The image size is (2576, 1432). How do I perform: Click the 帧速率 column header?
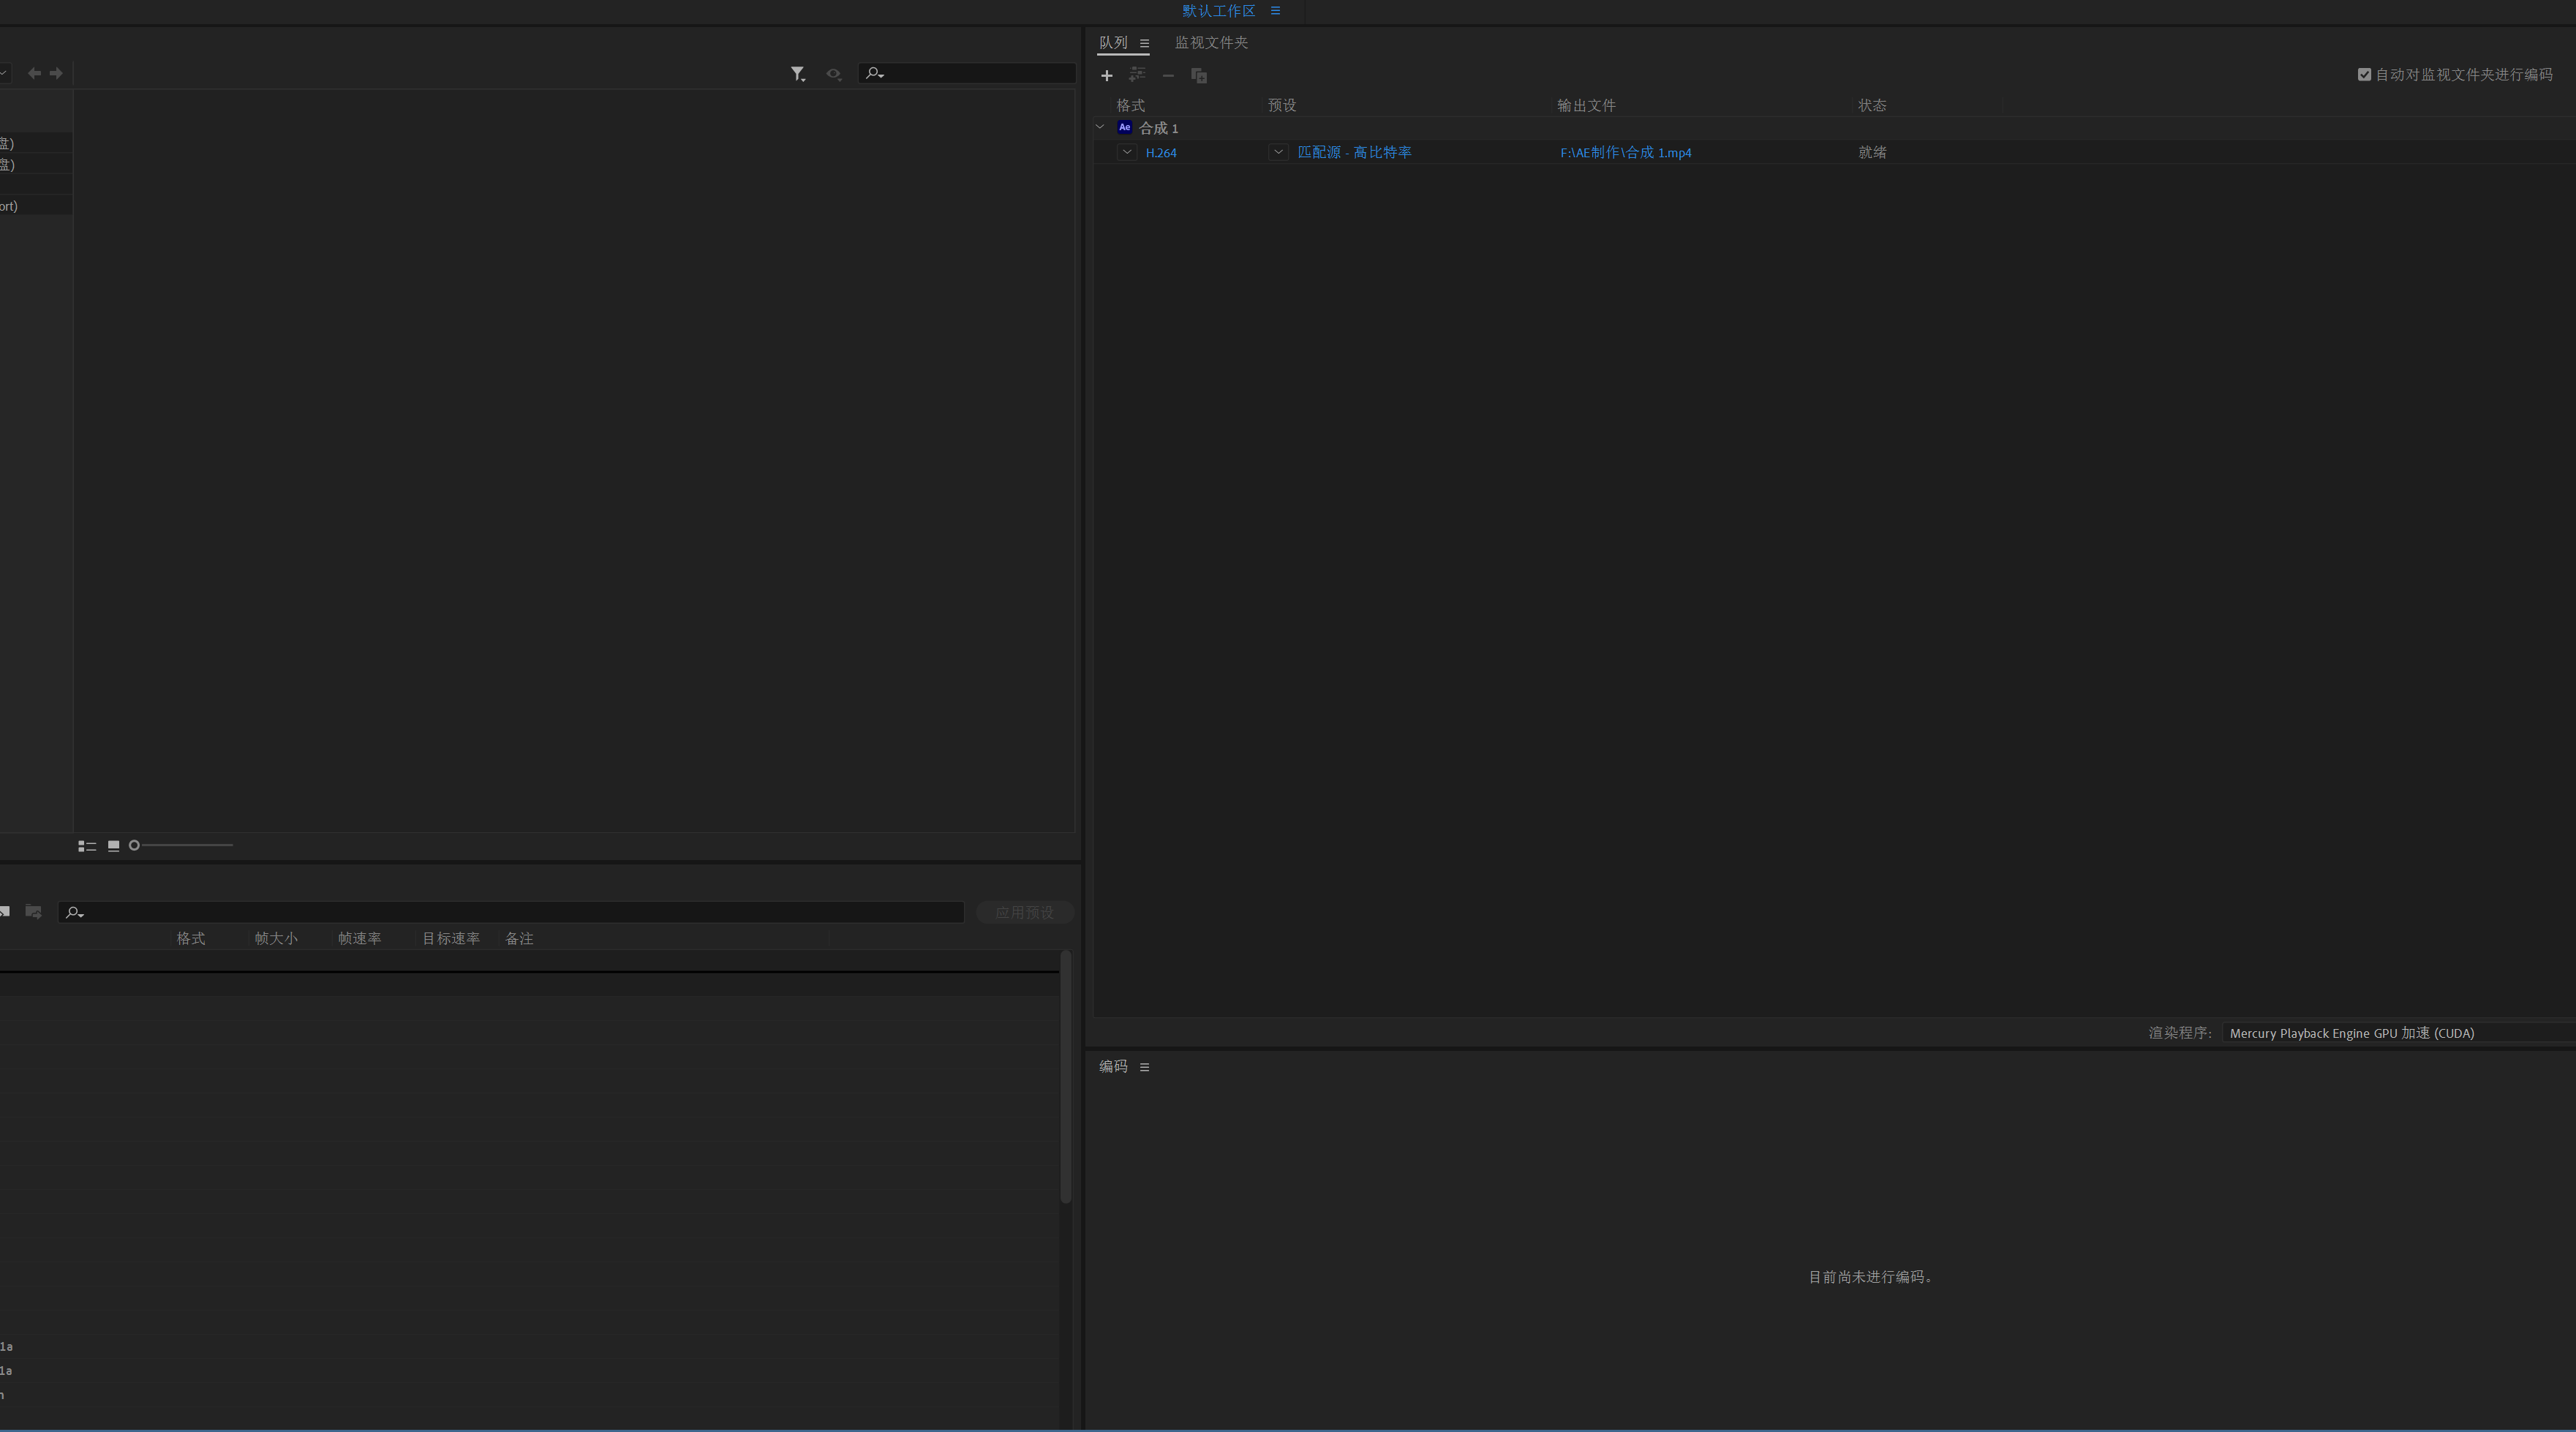coord(359,939)
